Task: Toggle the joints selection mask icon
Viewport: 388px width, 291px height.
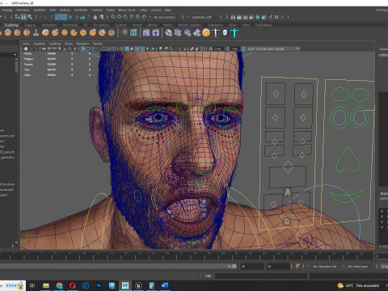Action: (52, 17)
